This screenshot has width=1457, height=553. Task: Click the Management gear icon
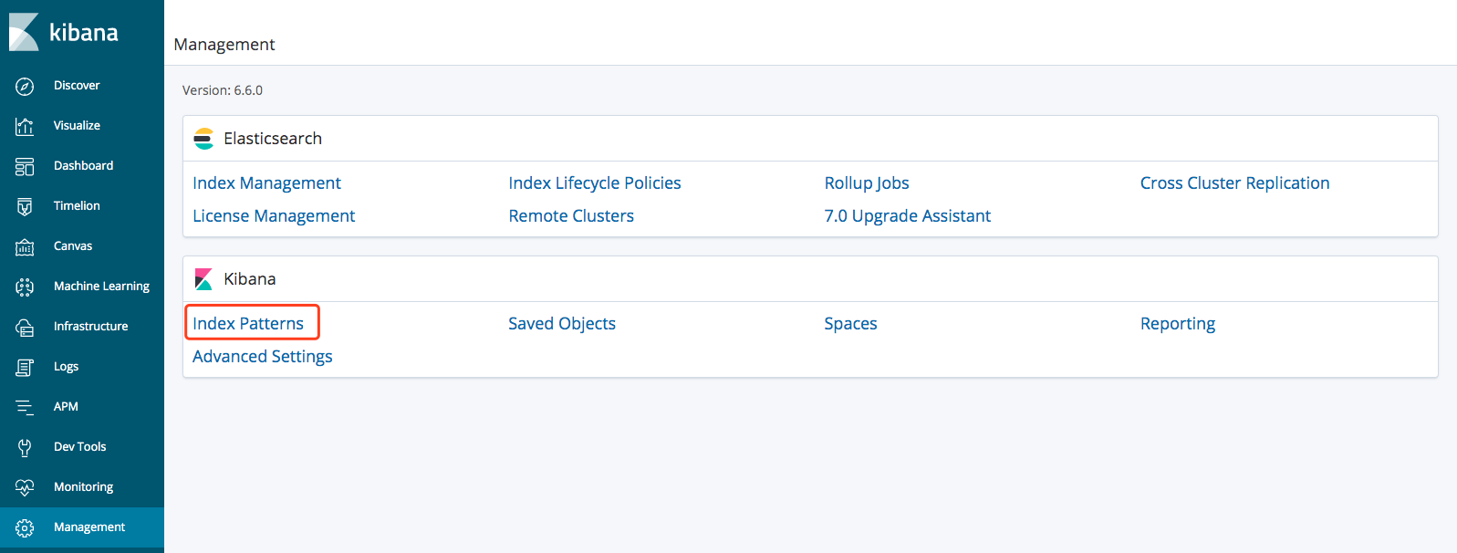coord(25,527)
